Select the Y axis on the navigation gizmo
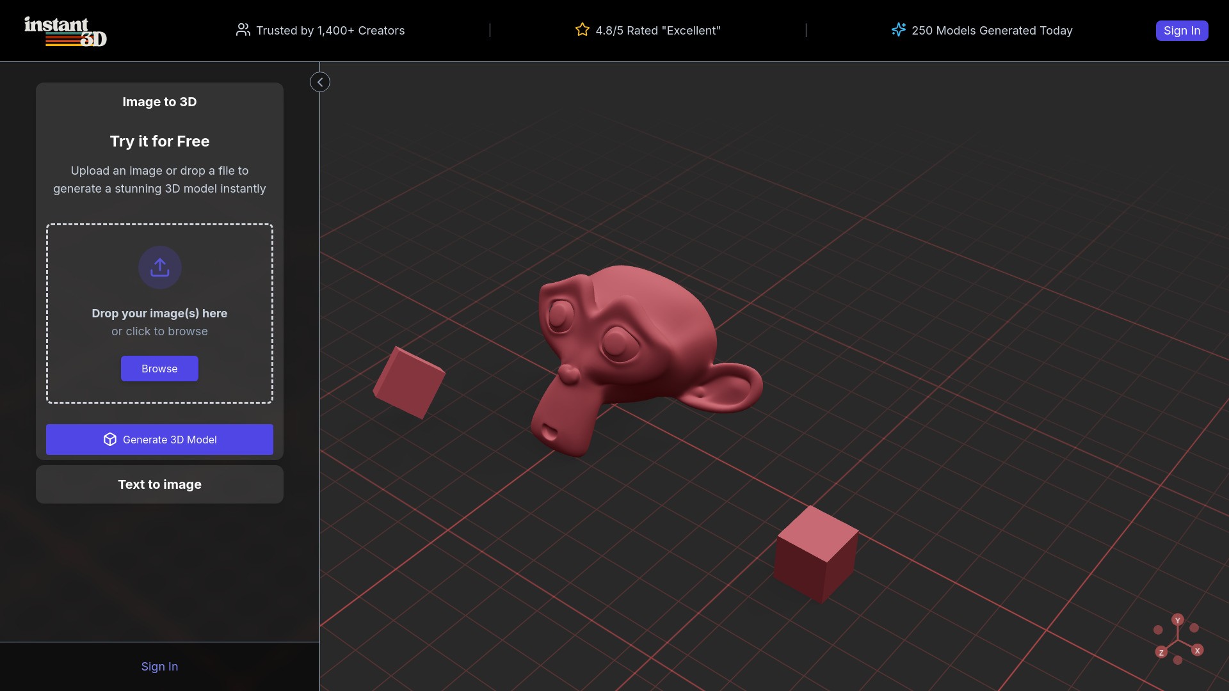 (x=1178, y=620)
